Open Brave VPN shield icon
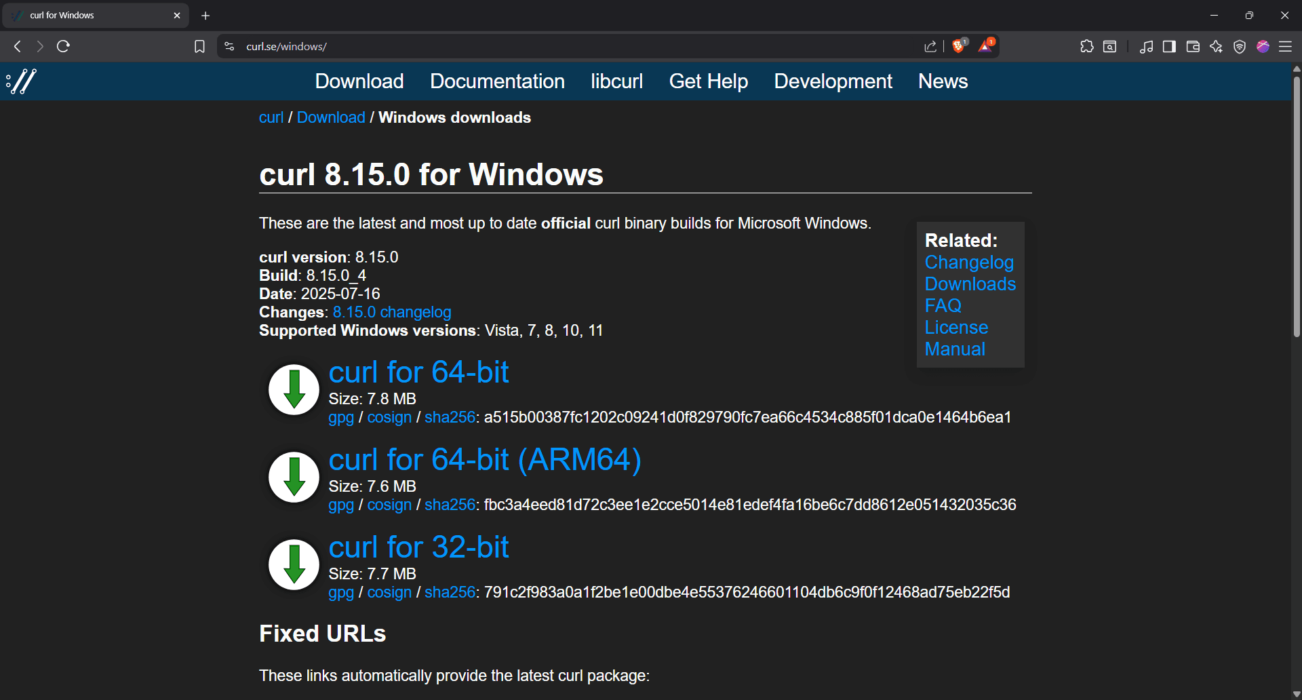 click(x=1239, y=46)
